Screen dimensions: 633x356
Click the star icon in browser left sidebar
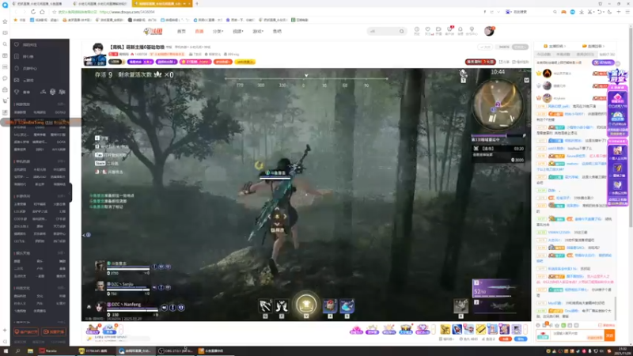[5, 21]
